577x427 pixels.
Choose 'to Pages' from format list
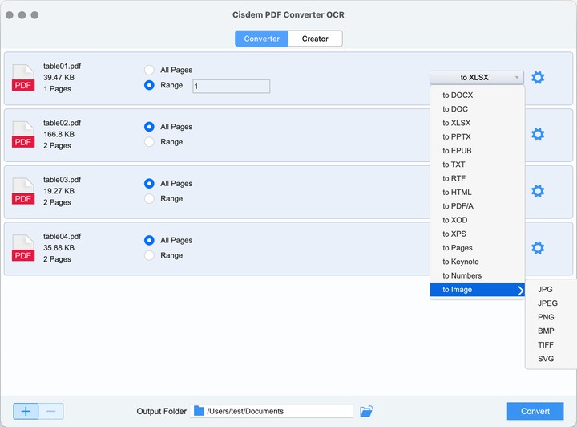478,247
